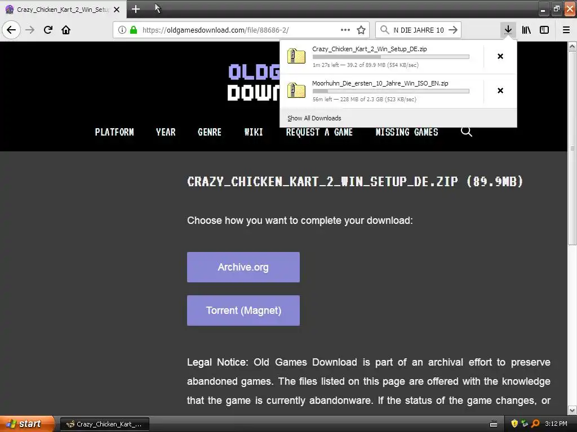Click Moorhuhn_Die_ersten_10_Jahre_Win_ISO_EN.zip filename
The width and height of the screenshot is (577, 432).
point(380,83)
